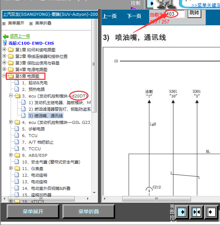The width and height of the screenshot is (220, 225).
Task: Open 12、电动座椅 page
Action: (35, 175)
